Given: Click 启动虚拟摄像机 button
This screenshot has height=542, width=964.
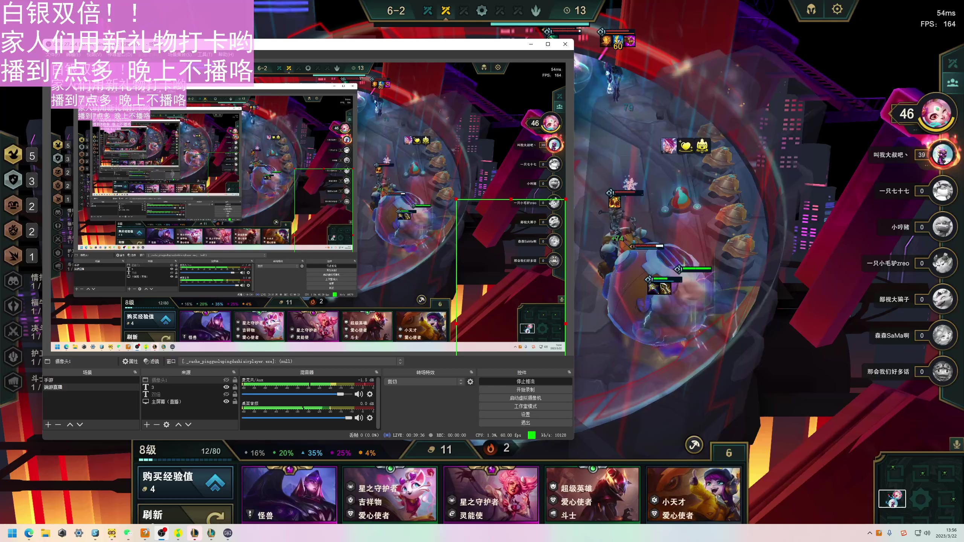Looking at the screenshot, I should pos(525,398).
